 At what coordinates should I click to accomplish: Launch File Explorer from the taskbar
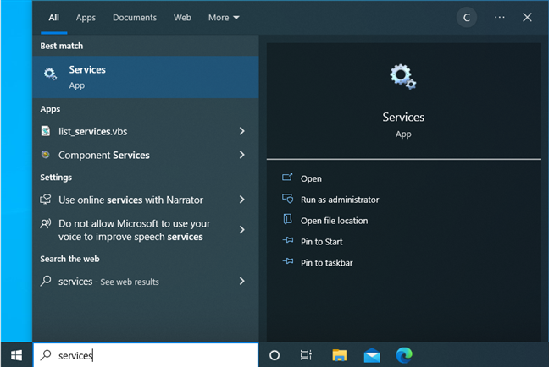click(x=339, y=355)
